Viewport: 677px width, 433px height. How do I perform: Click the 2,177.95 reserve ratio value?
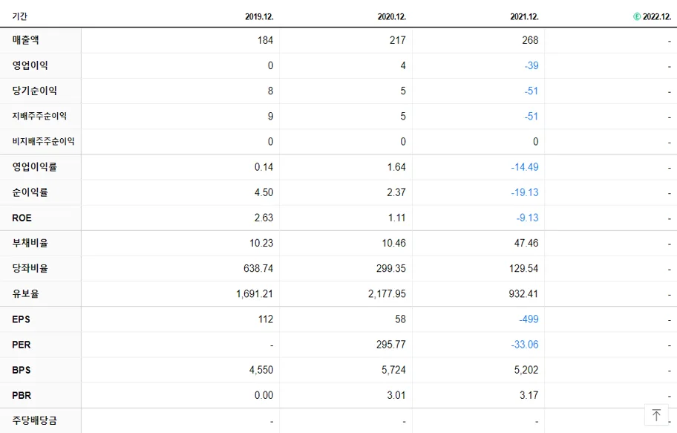click(387, 294)
